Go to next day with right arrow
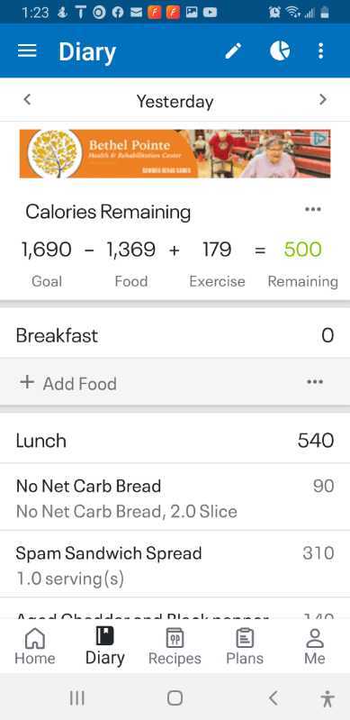The height and width of the screenshot is (720, 350). click(x=323, y=100)
